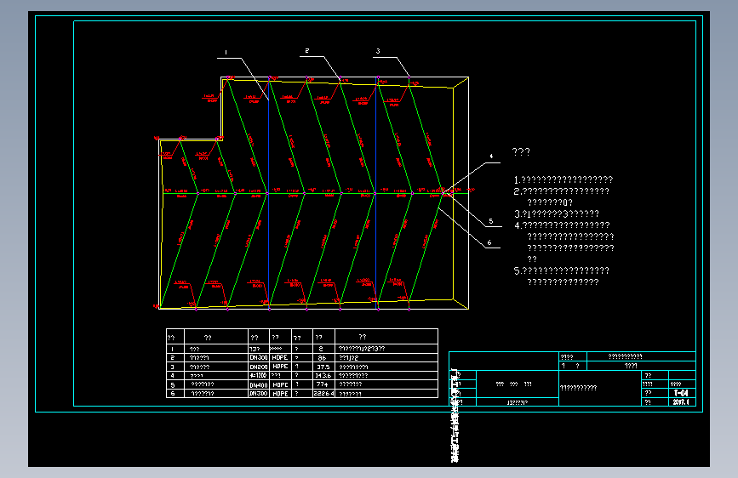Select quantity value 86 in the table
This screenshot has height=478, width=738.
click(322, 357)
